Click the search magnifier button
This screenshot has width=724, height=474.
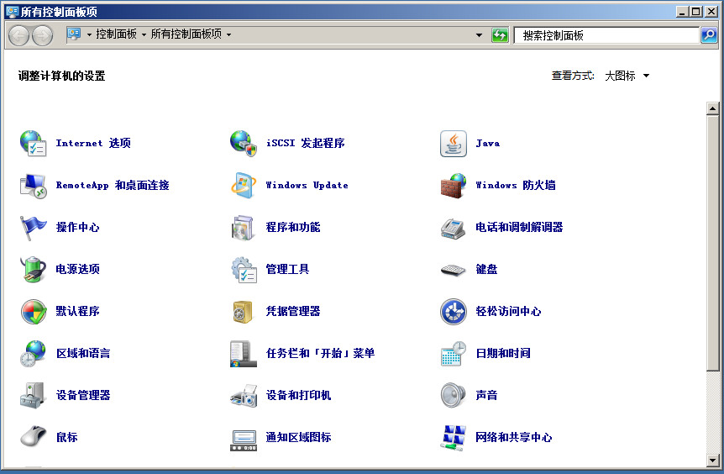[709, 35]
